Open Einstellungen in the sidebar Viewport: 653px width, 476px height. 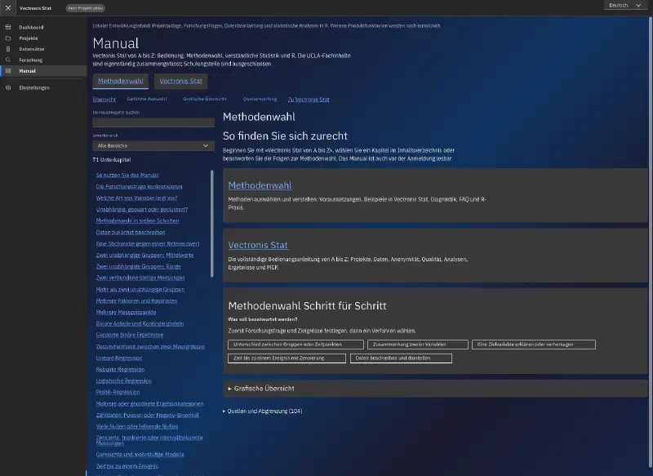43,87
